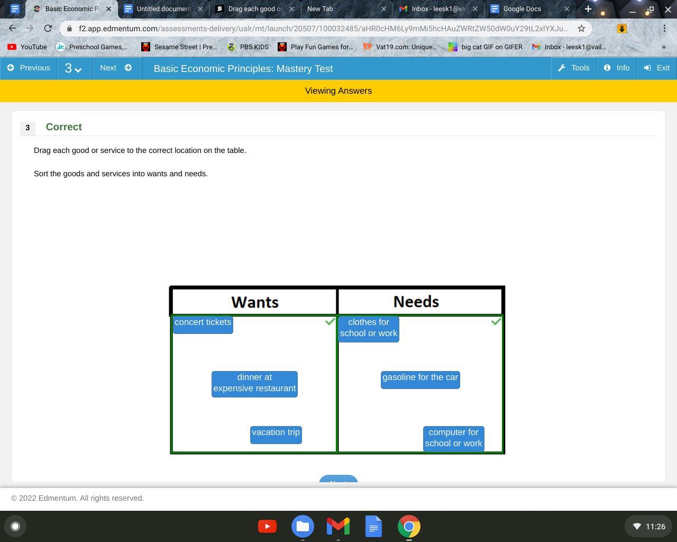677x542 pixels.
Task: Click the Viewing Answers banner text
Action: [x=338, y=91]
